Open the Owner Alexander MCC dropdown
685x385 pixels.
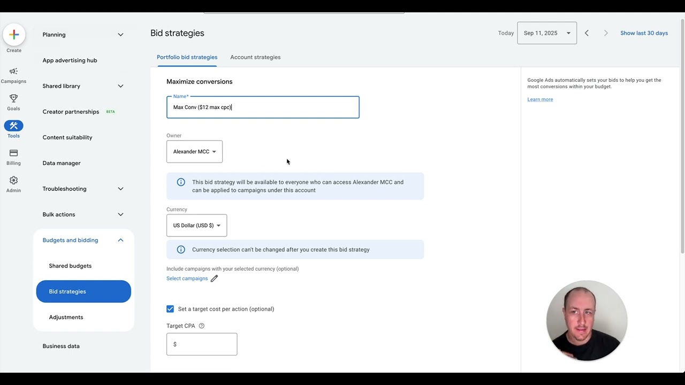click(x=194, y=151)
